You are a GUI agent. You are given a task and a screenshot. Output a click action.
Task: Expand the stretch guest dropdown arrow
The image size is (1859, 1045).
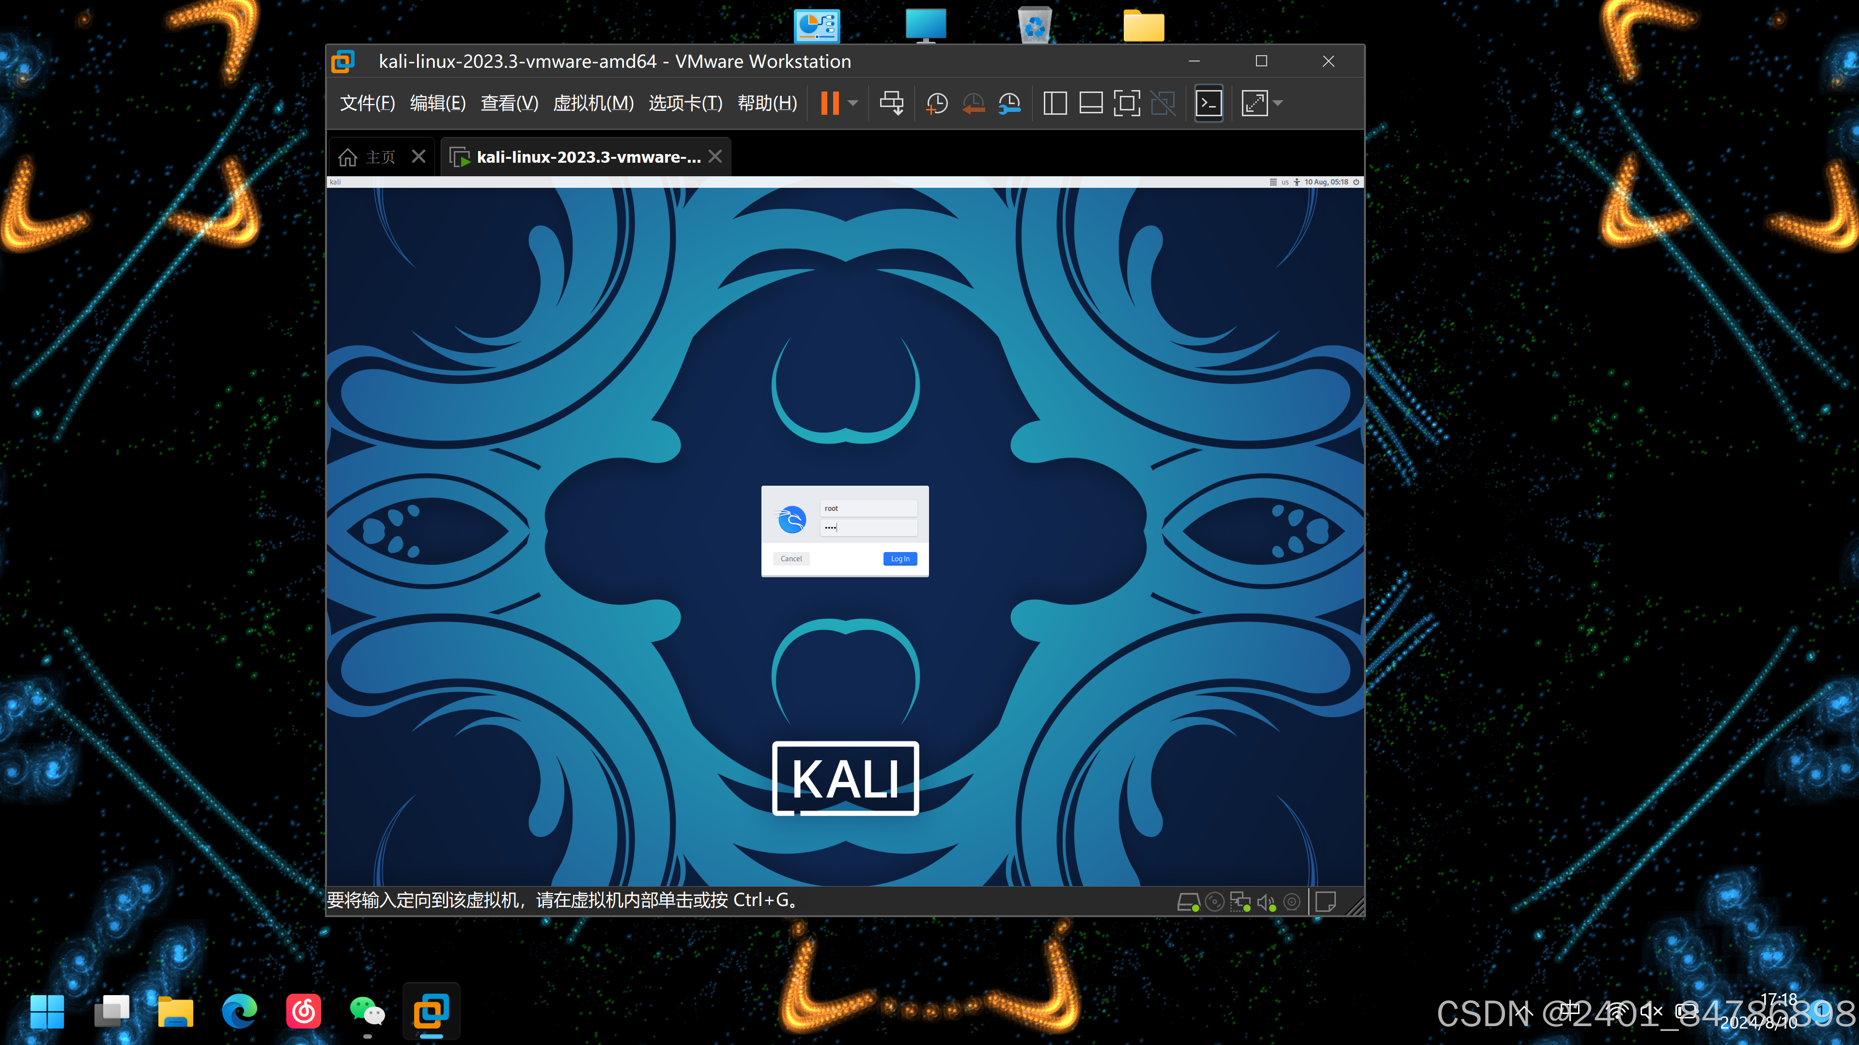[x=1278, y=103]
